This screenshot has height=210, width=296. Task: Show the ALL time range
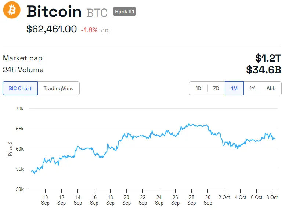tap(271, 88)
